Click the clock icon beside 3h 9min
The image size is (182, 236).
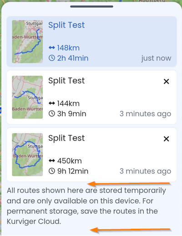(52, 113)
